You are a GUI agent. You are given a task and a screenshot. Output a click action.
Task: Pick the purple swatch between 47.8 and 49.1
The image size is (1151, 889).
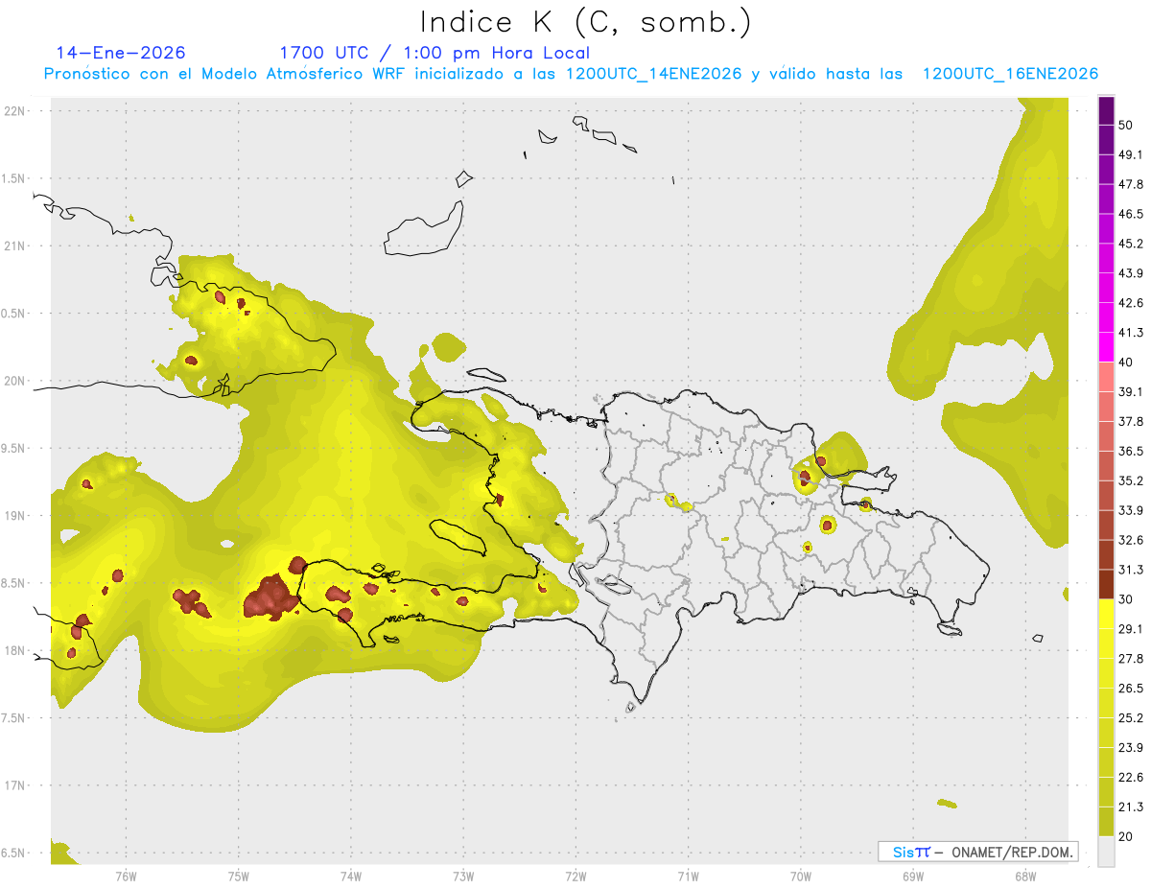1106,169
